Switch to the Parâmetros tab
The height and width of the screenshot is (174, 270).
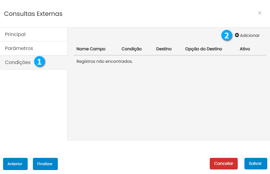coord(19,48)
